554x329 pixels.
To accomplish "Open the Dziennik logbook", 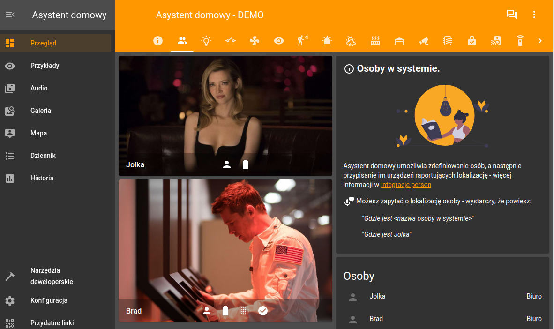I will (55, 156).
